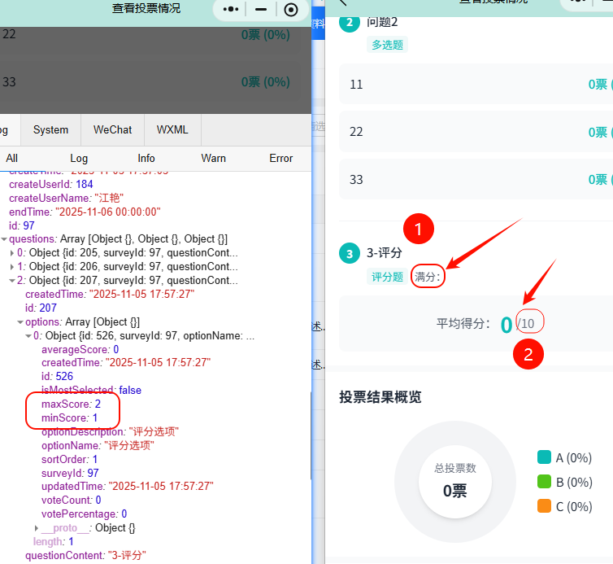Collapse the options array node
Viewport: 613px width, 564px height.
pos(20,321)
